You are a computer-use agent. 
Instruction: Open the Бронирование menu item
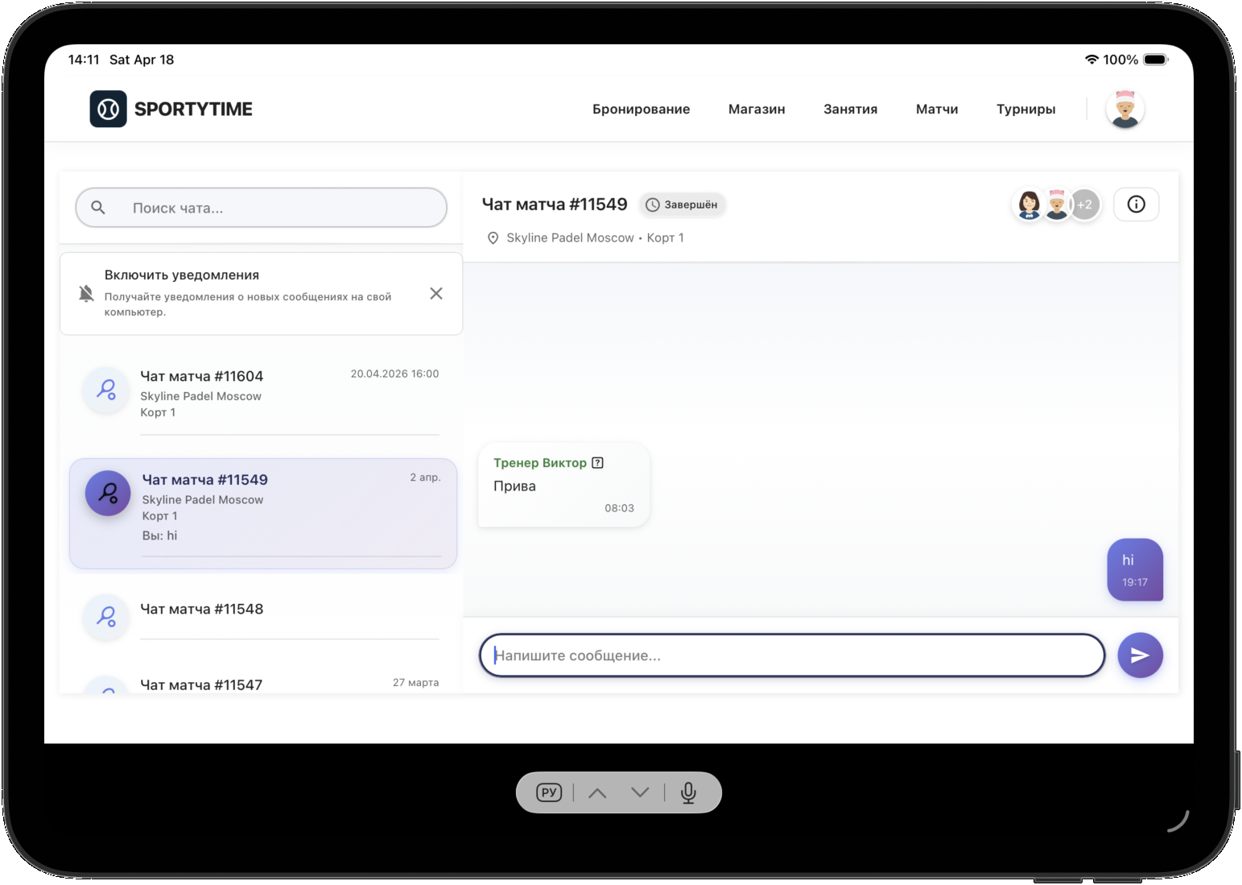(x=641, y=110)
